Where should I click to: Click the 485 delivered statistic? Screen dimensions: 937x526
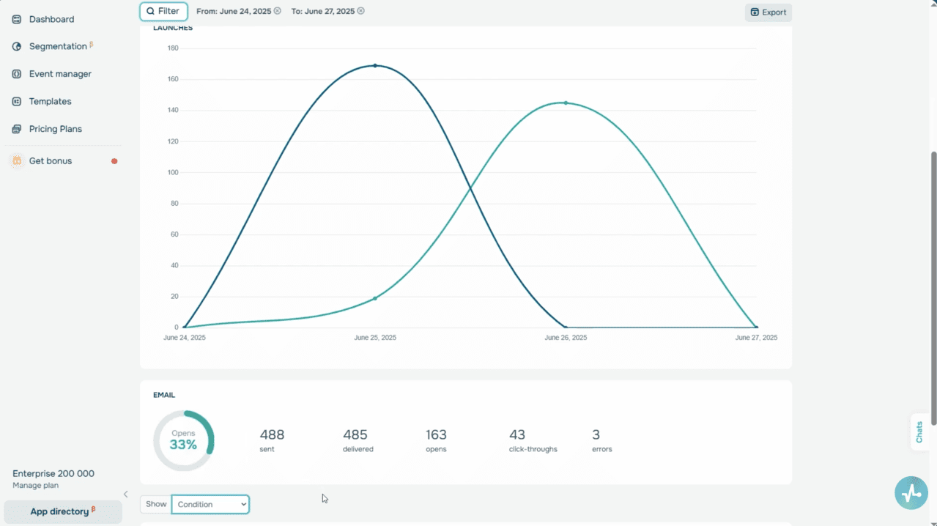coord(358,440)
